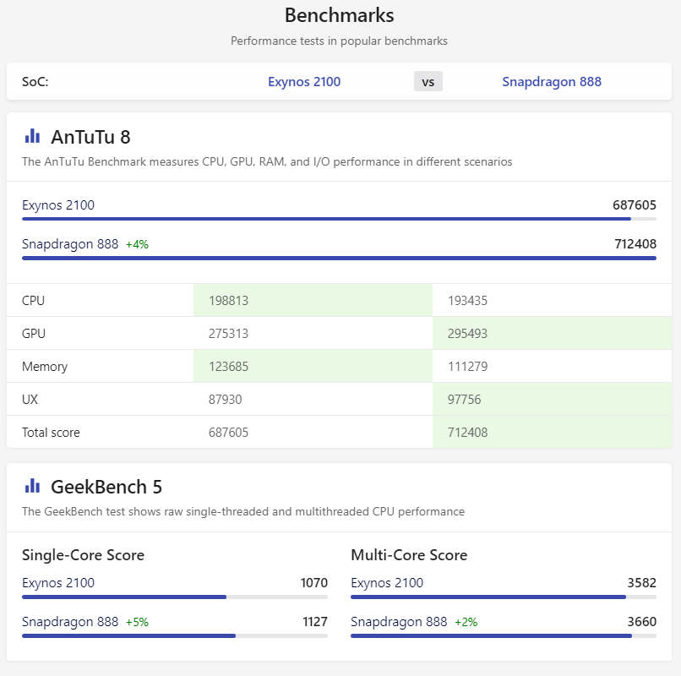681x676 pixels.
Task: Click the 'Performance tests in popular benchmarks' subtitle
Action: pos(339,41)
